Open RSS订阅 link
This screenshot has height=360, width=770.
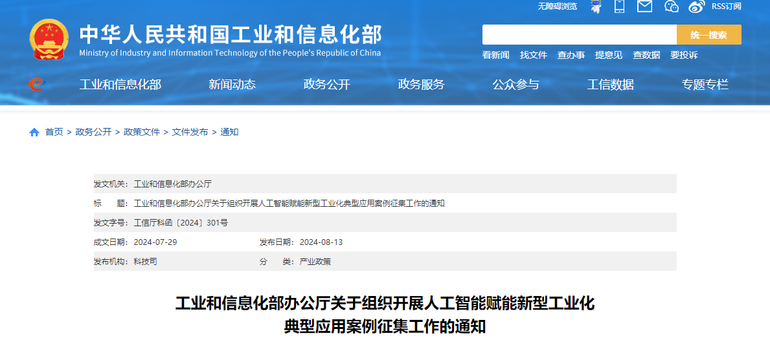727,6
